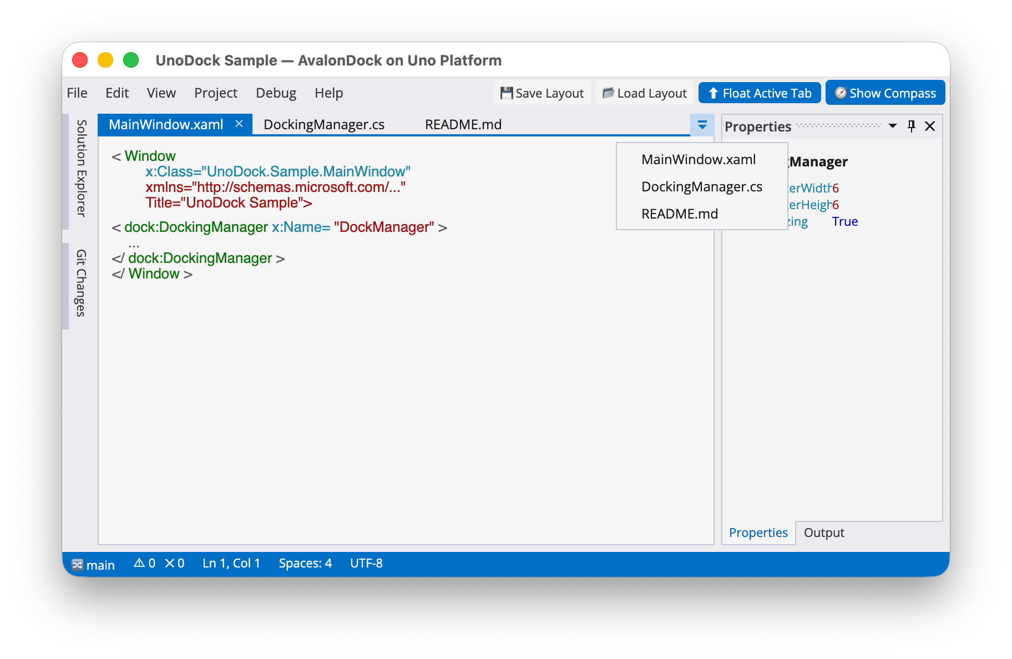
Task: Click the closing Window tag line
Action: (152, 273)
